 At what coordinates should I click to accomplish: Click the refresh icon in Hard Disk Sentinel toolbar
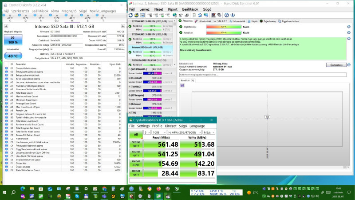click(x=130, y=15)
